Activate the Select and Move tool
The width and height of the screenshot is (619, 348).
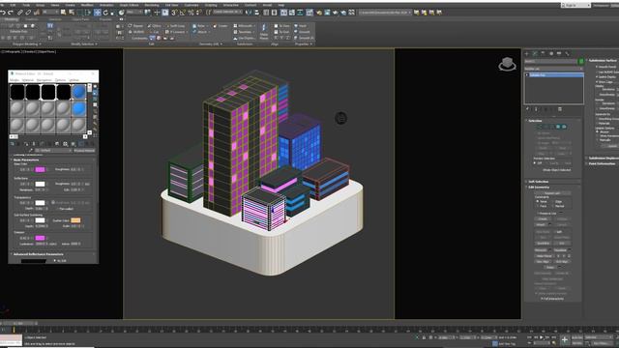click(97, 13)
